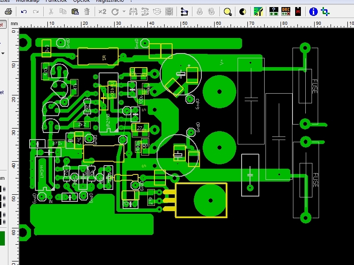Open the Opciók menu
The width and height of the screenshot is (354, 265).
(x=81, y=1)
